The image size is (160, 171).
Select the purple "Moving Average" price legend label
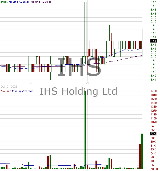pos(41,2)
